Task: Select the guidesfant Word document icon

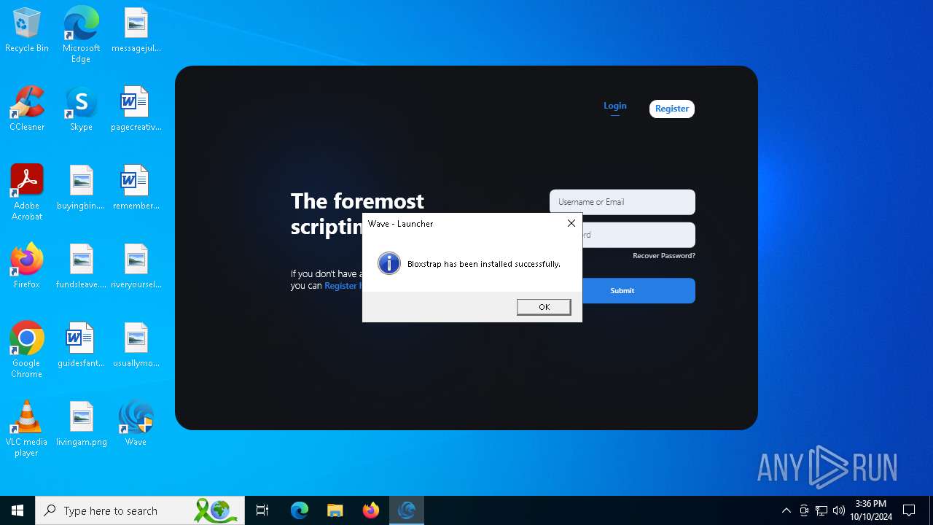Action: pyautogui.click(x=81, y=346)
